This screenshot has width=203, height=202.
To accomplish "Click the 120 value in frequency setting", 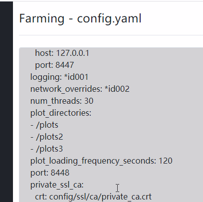I will tap(166, 161).
